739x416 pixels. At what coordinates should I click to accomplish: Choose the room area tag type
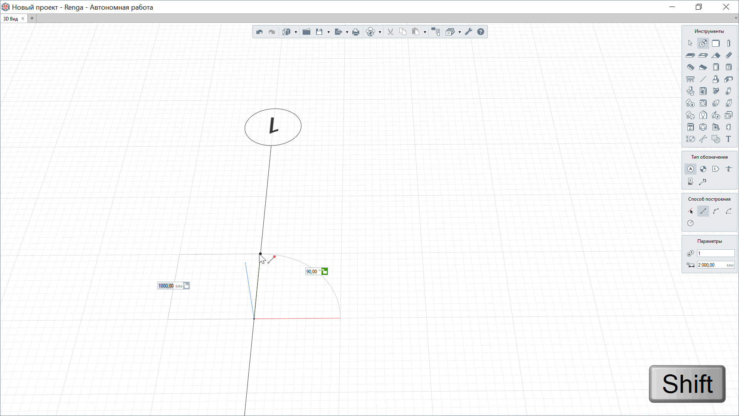690,181
